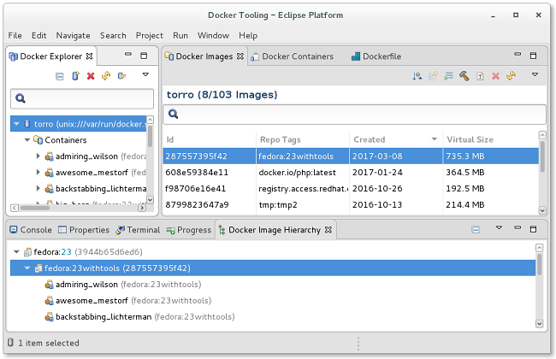Open the Help menu
The width and height of the screenshot is (556, 359).
pos(248,35)
